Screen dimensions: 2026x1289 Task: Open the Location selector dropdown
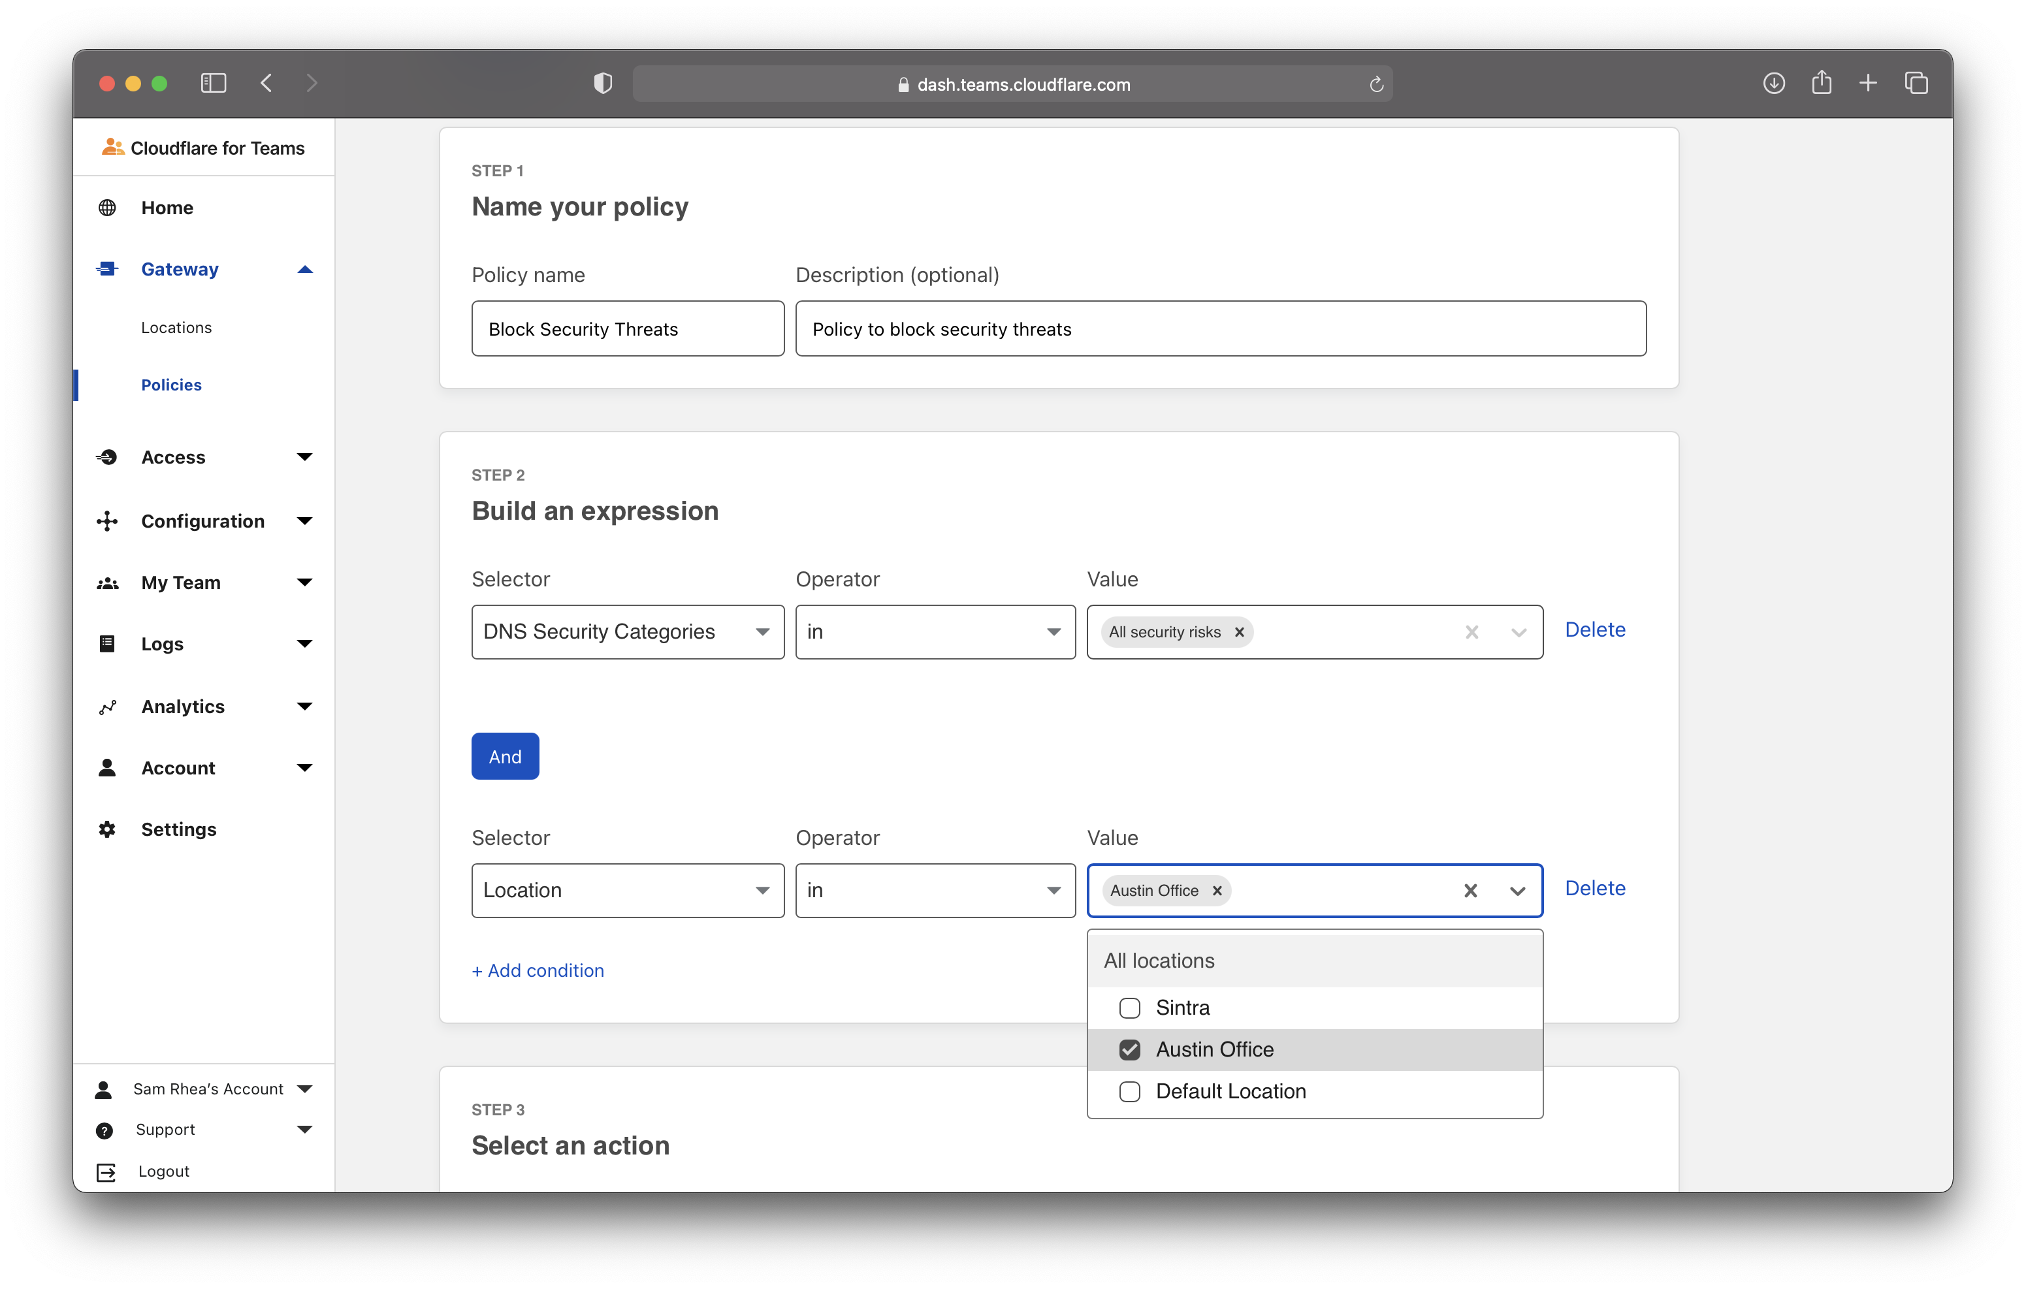click(x=627, y=890)
